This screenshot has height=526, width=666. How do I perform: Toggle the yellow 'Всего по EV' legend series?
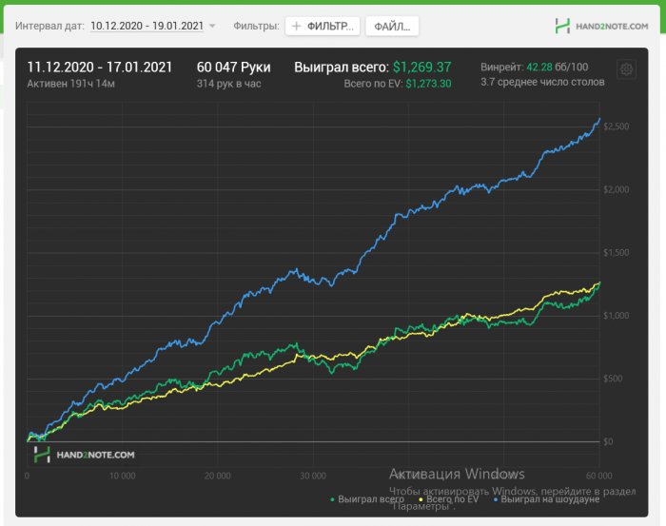449,499
